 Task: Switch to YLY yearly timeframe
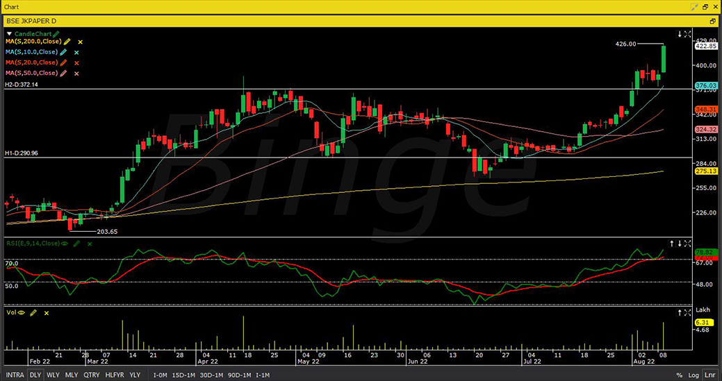pyautogui.click(x=135, y=375)
